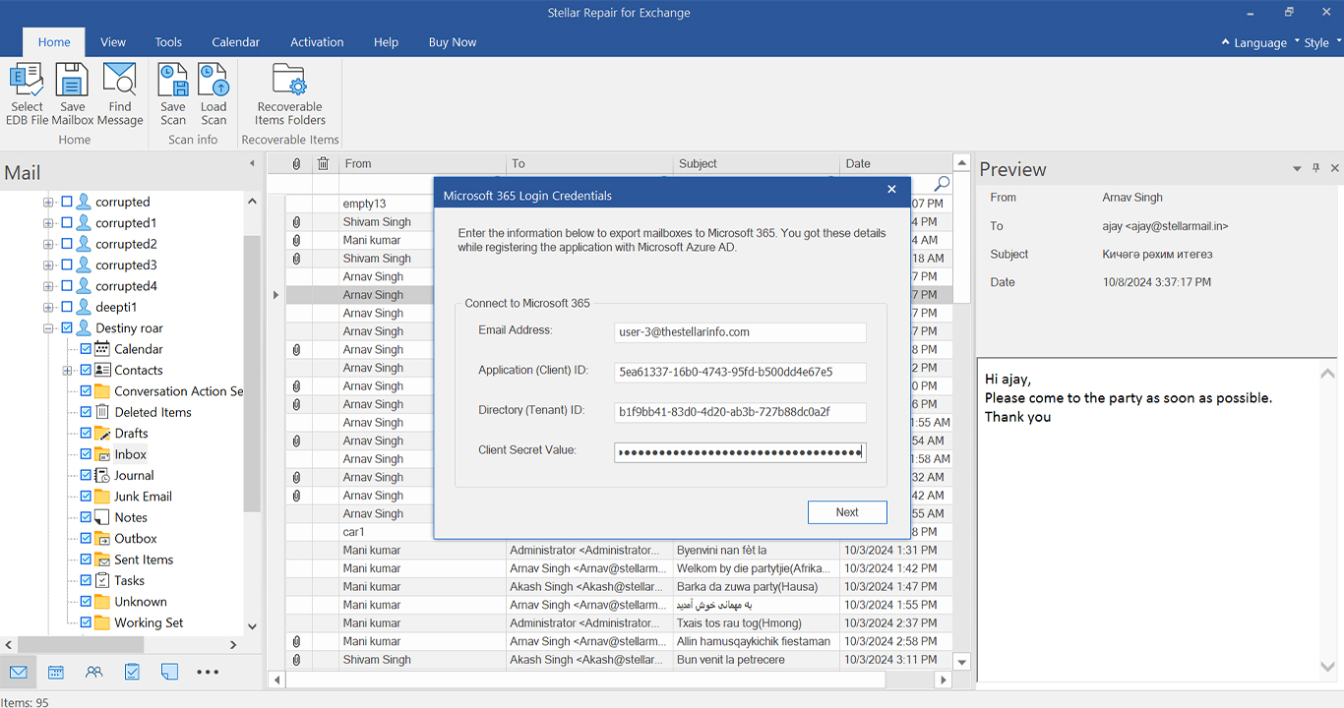
Task: Open more options ellipsis in bottom bar
Action: (208, 673)
